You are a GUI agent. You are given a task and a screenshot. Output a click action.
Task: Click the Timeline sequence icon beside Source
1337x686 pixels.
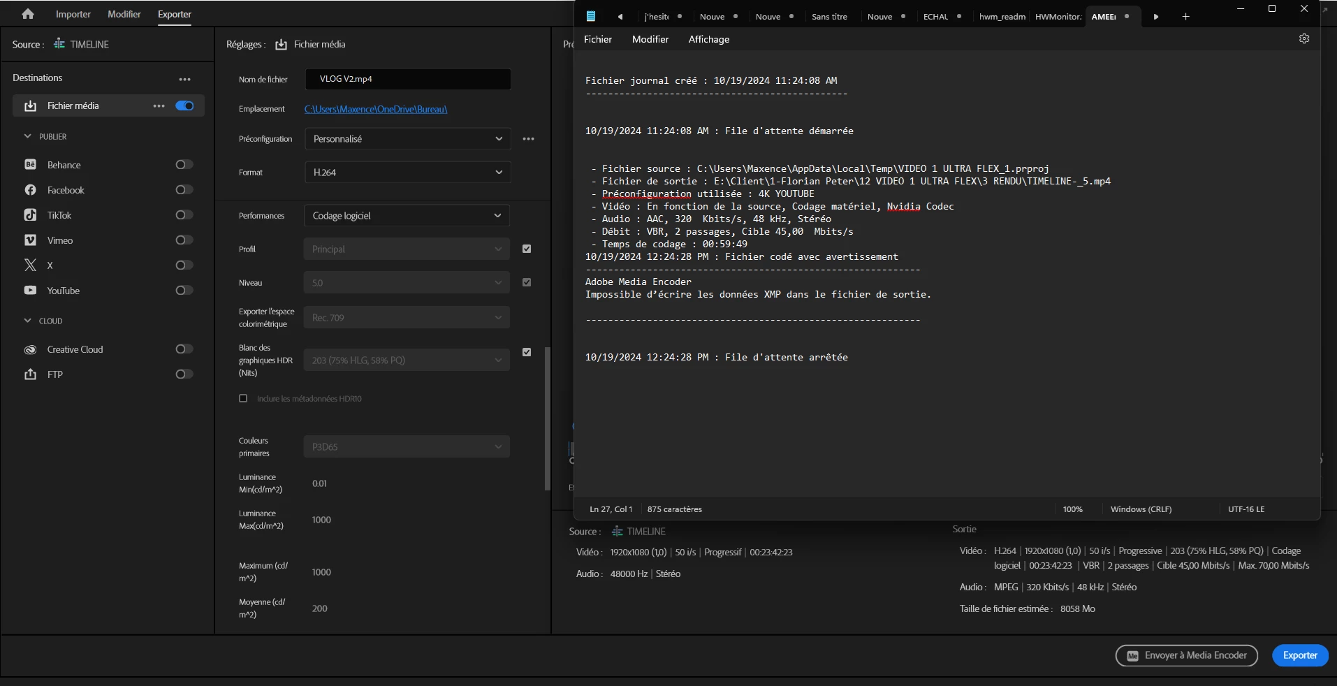59,44
